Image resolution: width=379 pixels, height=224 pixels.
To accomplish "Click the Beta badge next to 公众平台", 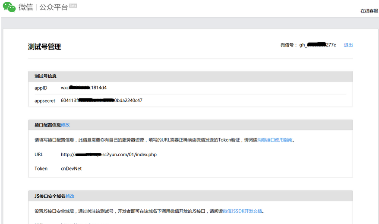I will pyautogui.click(x=73, y=6).
